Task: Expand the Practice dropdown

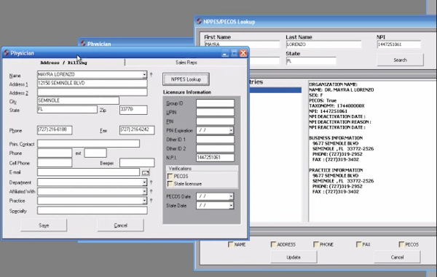Action: pyautogui.click(x=144, y=201)
